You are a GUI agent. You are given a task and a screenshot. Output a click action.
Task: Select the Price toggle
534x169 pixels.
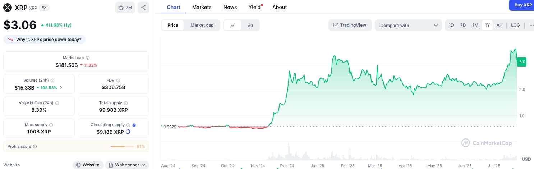pos(173,25)
